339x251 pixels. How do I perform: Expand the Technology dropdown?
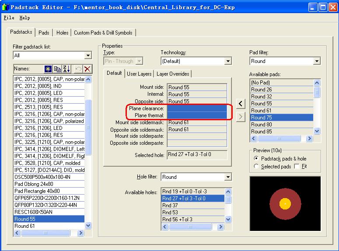tap(227, 61)
